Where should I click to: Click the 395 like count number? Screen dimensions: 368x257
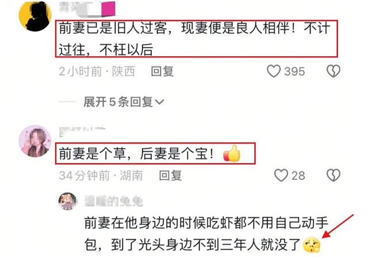point(294,71)
